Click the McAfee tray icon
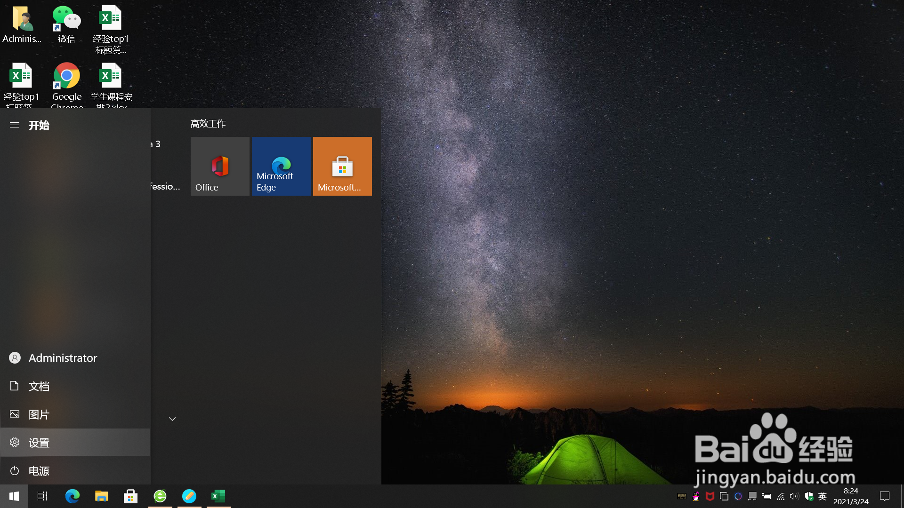904x508 pixels. (710, 496)
